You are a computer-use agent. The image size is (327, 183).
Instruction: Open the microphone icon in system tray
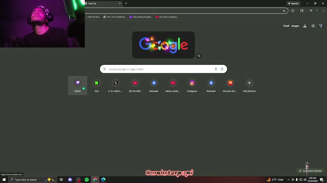(297, 180)
